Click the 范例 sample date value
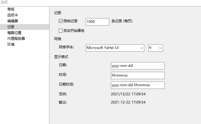The image size is (201, 124). [128, 94]
